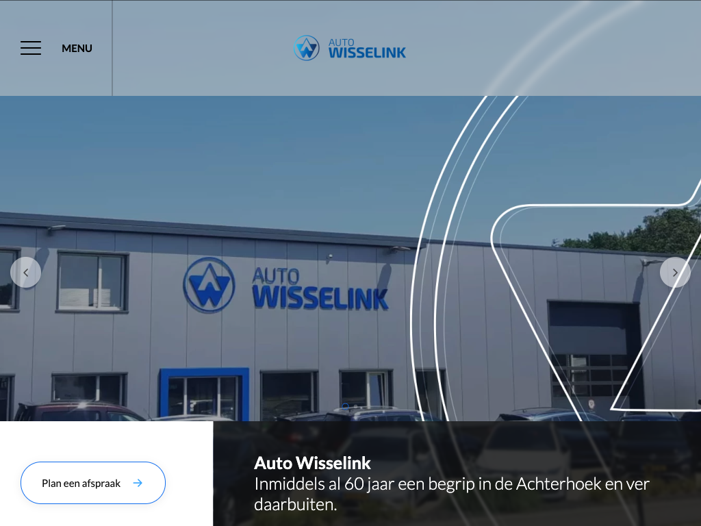This screenshot has width=701, height=526.
Task: Click the building's Auto Wisselink wall sign
Action: tap(320, 289)
